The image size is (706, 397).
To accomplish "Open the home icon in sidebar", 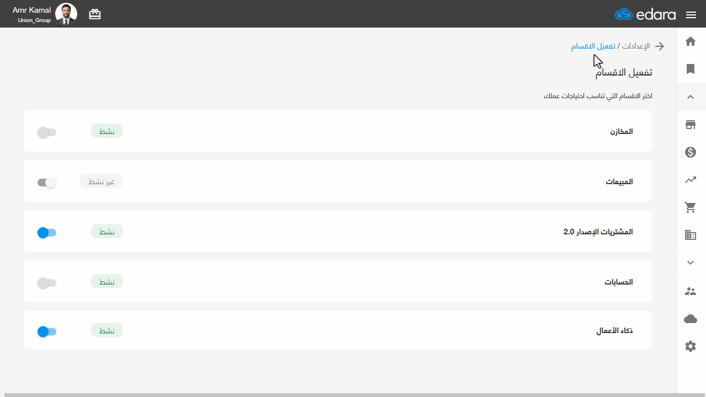I will (691, 41).
